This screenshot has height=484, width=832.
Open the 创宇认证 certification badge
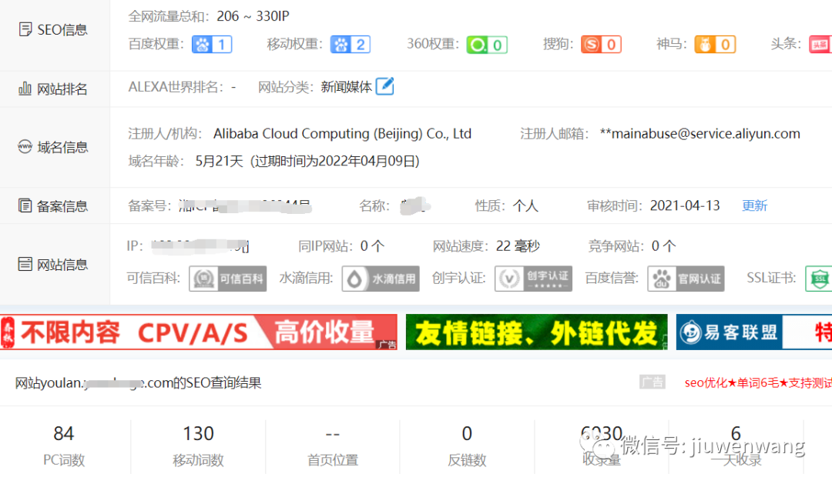click(533, 279)
